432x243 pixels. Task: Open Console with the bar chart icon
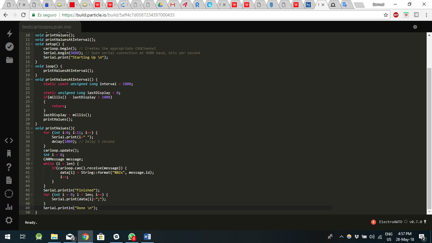(9, 207)
